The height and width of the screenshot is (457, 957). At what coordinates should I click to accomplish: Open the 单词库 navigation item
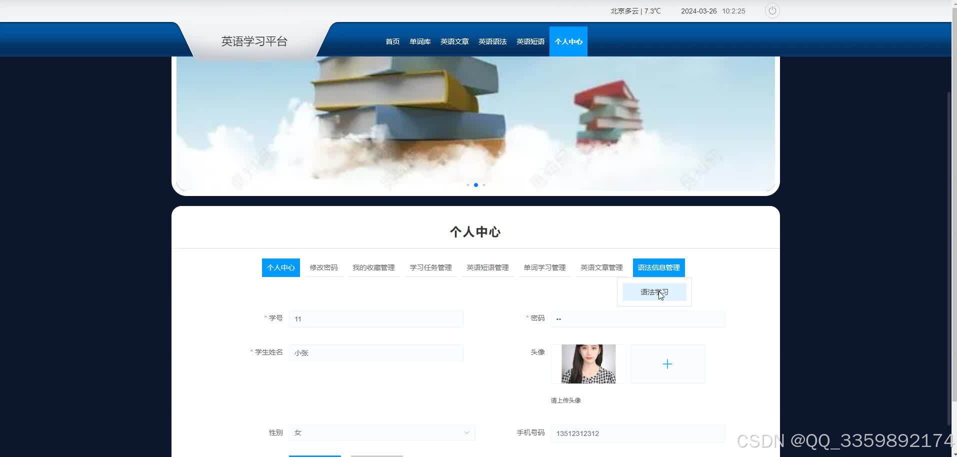coord(419,41)
